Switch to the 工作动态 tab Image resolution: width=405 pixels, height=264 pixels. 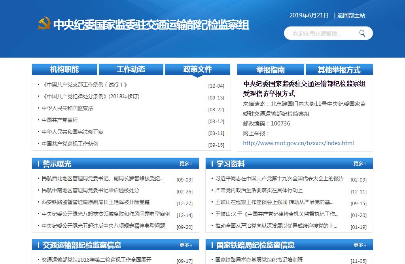click(131, 69)
